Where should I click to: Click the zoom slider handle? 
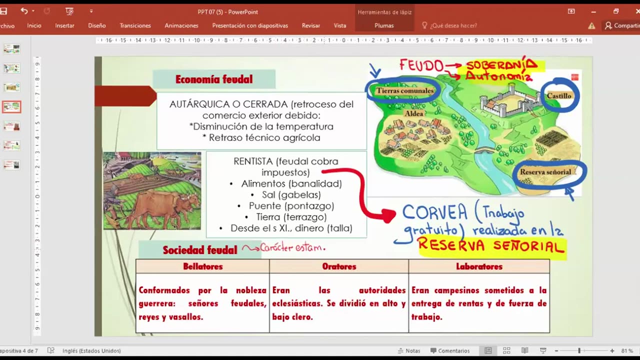[x=579, y=351]
